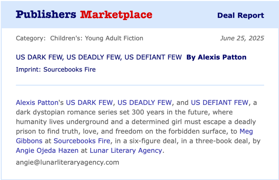Open agent Angie Ojeda Hazen's link
The height and width of the screenshot is (180, 279).
pyautogui.click(x=50, y=151)
